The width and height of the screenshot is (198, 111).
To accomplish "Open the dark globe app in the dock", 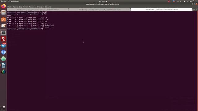I will click(x=3, y=72).
